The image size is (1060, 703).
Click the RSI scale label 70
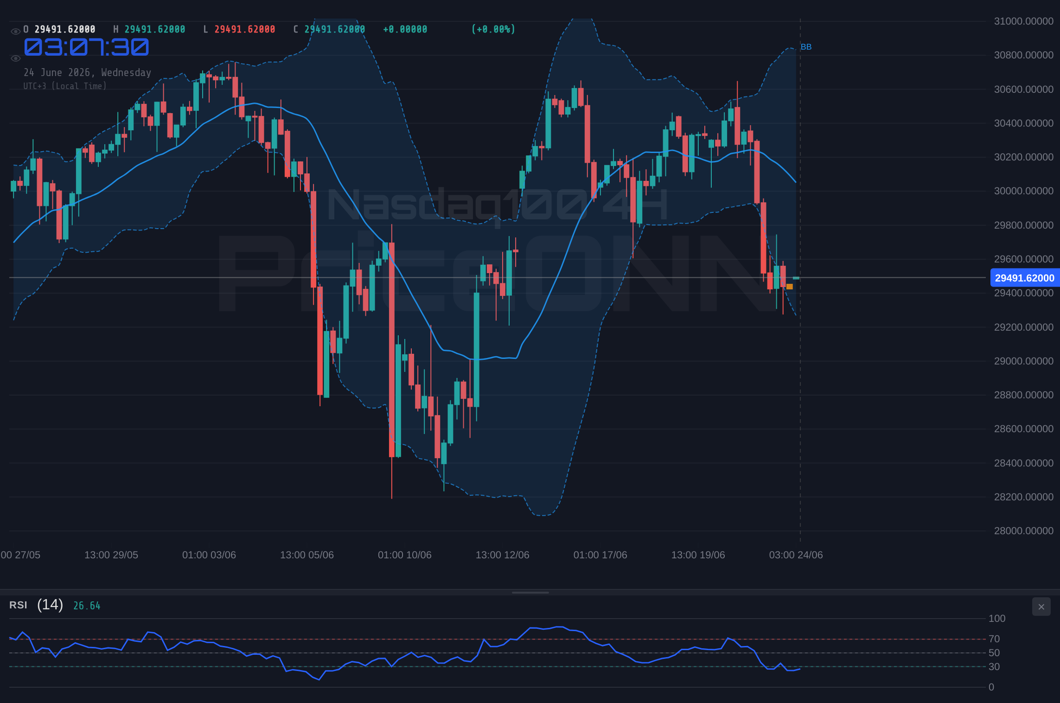[x=994, y=639]
